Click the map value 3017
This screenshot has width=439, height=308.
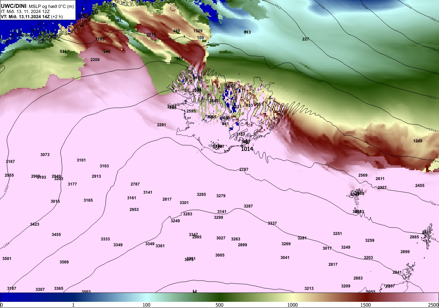[x=327, y=248]
